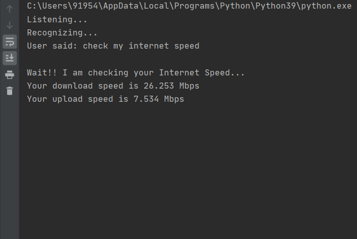Clear all console output with trash icon

(10, 91)
